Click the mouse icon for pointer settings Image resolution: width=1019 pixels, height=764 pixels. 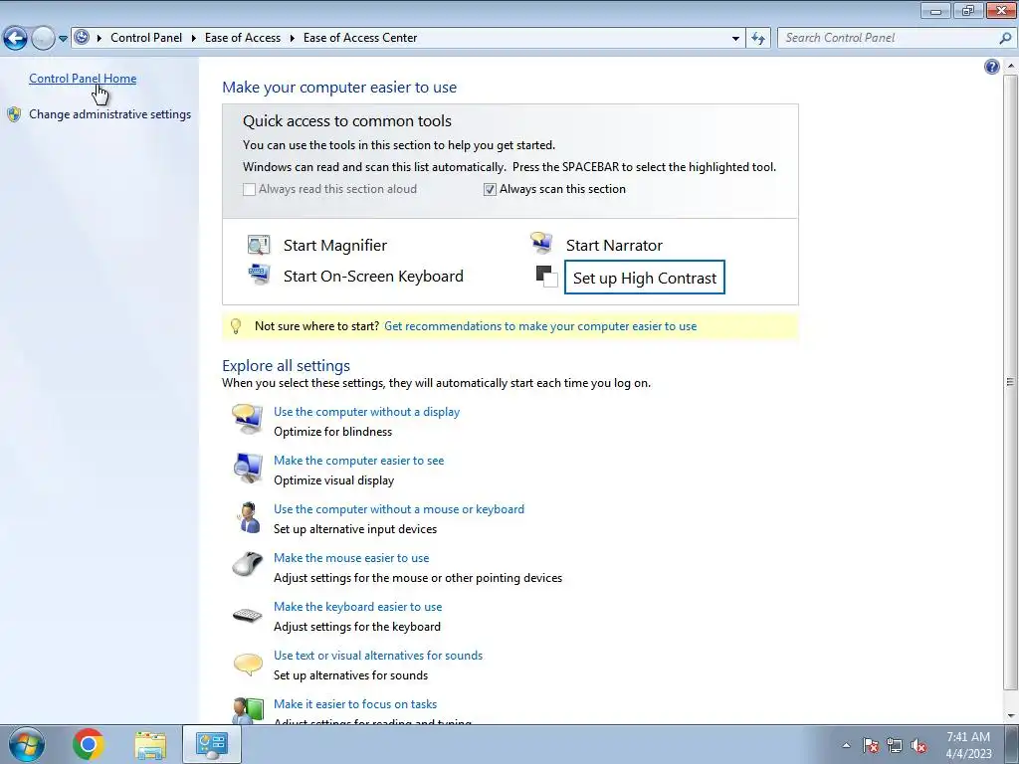tap(248, 563)
